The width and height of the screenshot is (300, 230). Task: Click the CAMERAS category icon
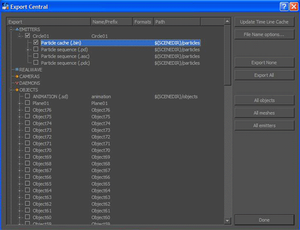17,76
